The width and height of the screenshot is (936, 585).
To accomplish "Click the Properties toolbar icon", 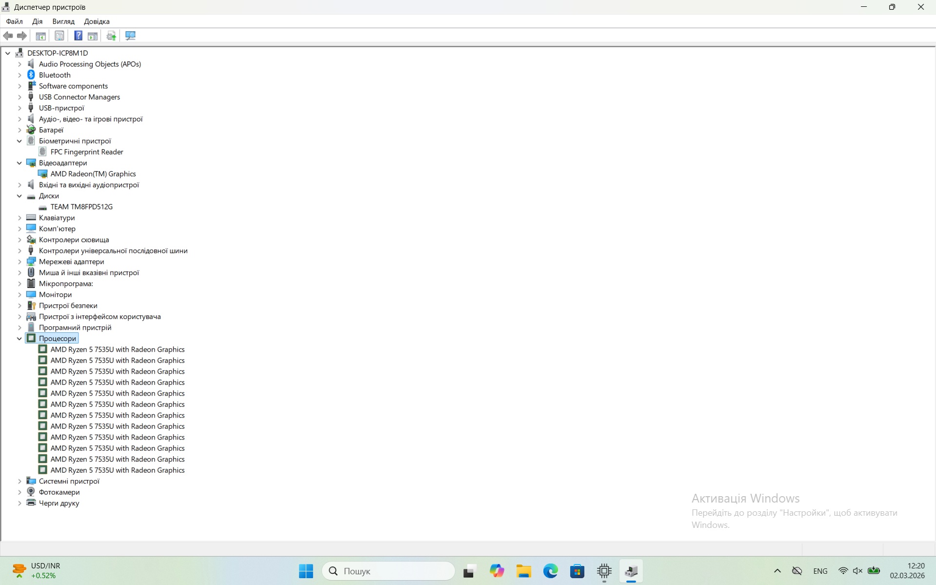I will [59, 36].
